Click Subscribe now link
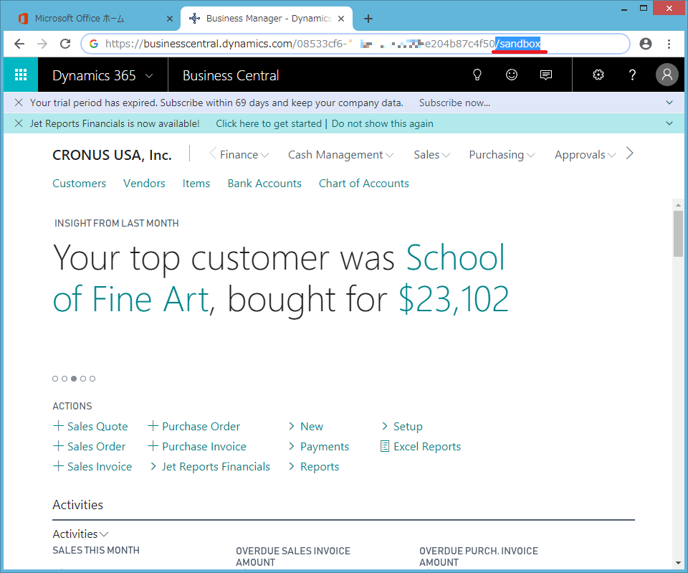688x573 pixels. tap(454, 103)
